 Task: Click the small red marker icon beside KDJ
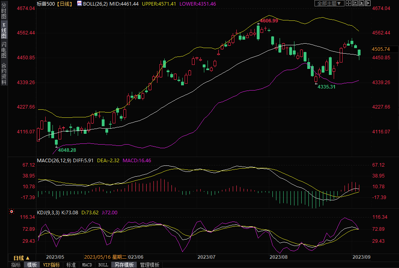coord(11,211)
